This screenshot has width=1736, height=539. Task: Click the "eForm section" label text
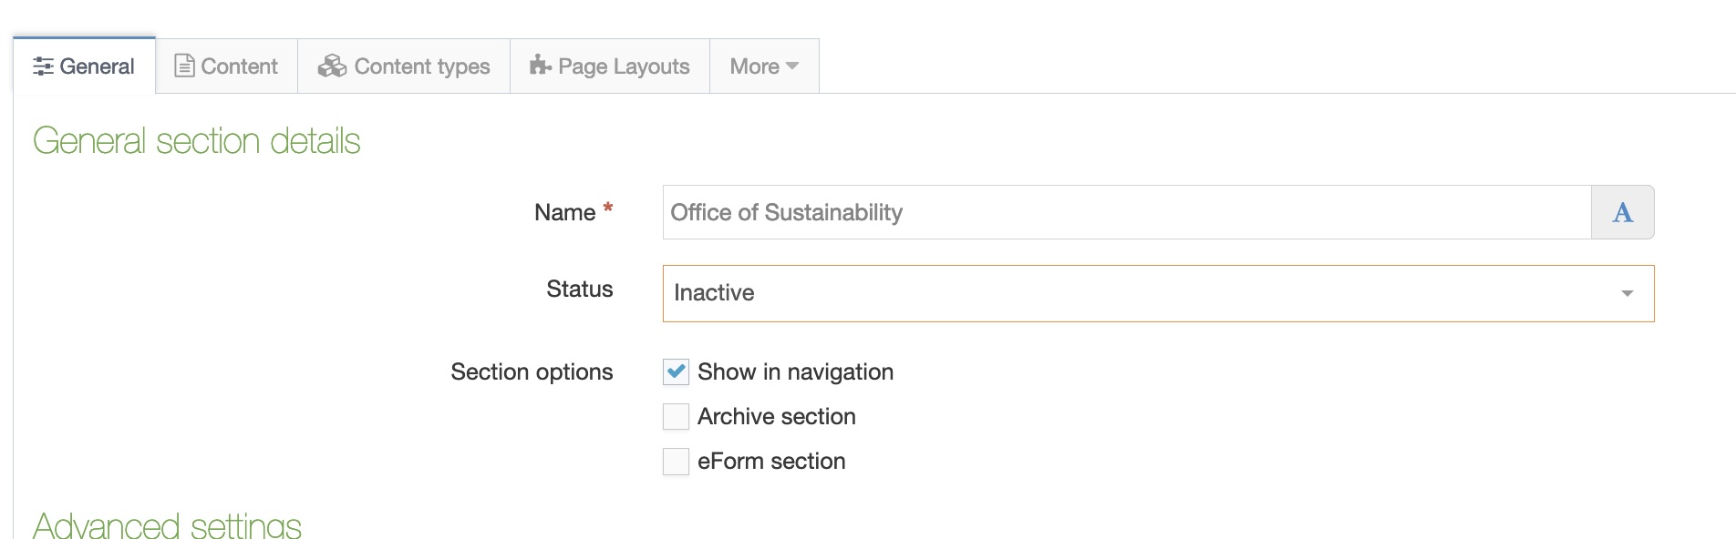click(x=771, y=462)
